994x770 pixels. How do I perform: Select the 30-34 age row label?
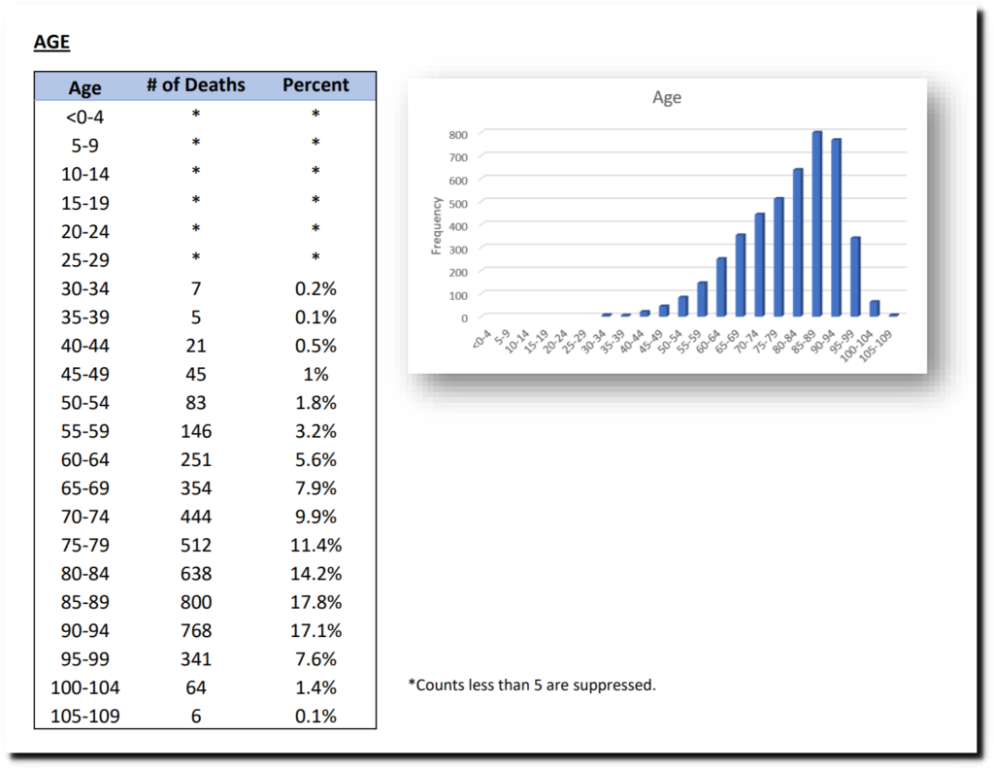[84, 288]
